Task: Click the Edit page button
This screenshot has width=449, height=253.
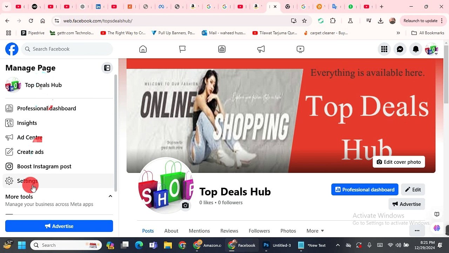Action: [413, 190]
